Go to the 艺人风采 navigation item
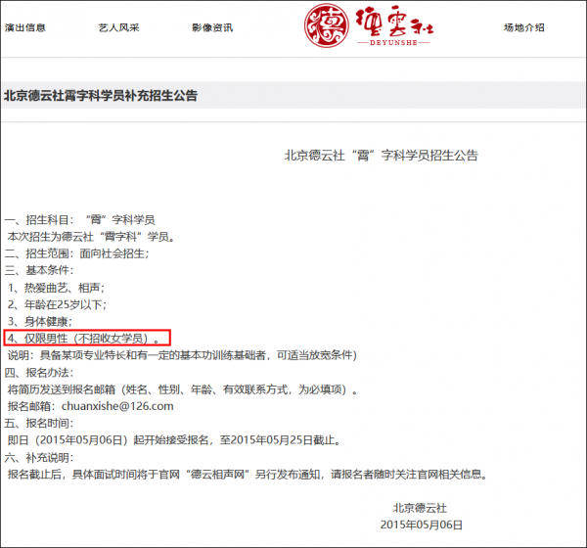 coord(119,27)
